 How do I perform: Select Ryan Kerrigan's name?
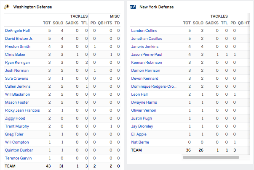point(17,63)
